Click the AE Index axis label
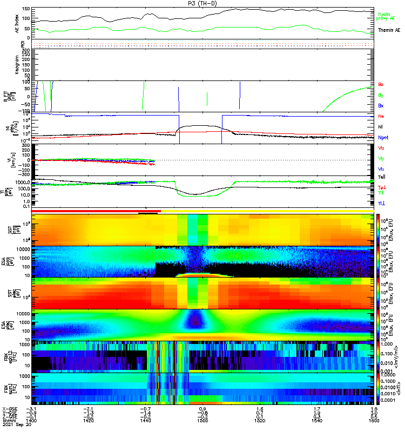405x432 pixels. 17,24
